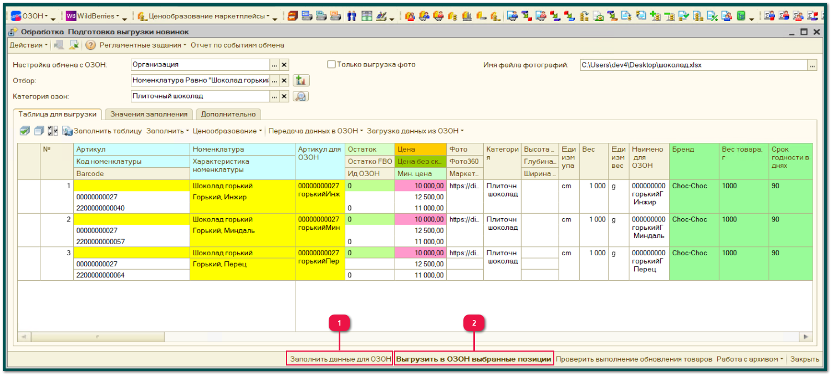Viewport: 832px width, 376px height.
Task: Click ellipsis button of Категория озон field
Action: tap(274, 96)
